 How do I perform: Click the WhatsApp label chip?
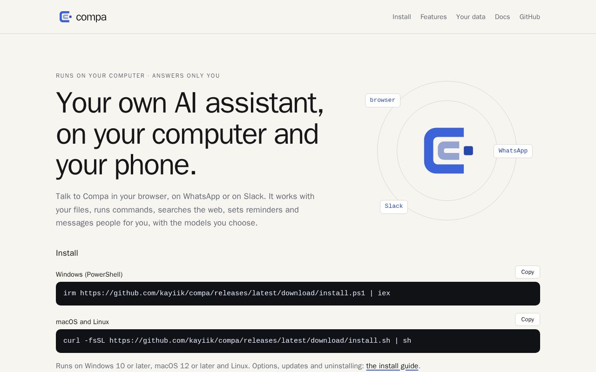(x=513, y=151)
